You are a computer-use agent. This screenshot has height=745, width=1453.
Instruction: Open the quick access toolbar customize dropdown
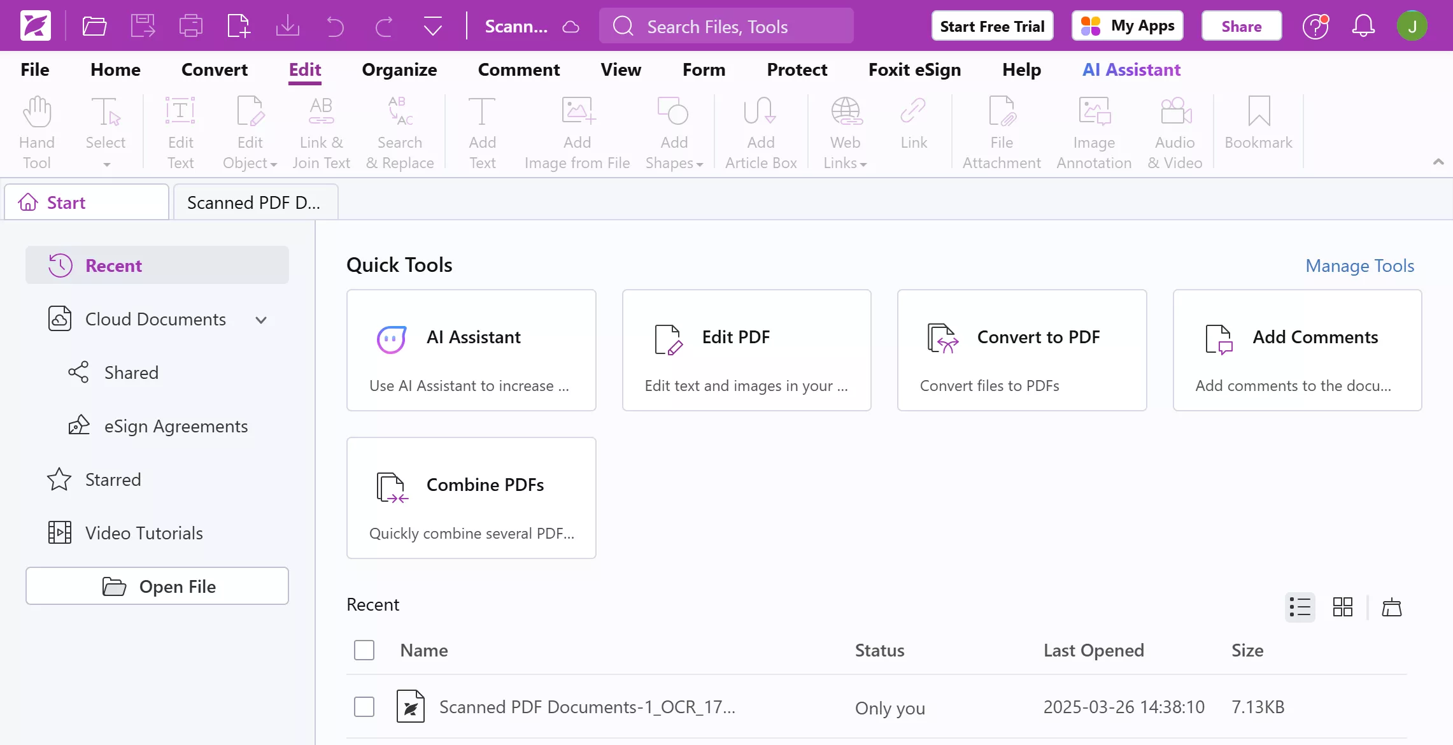[433, 27]
